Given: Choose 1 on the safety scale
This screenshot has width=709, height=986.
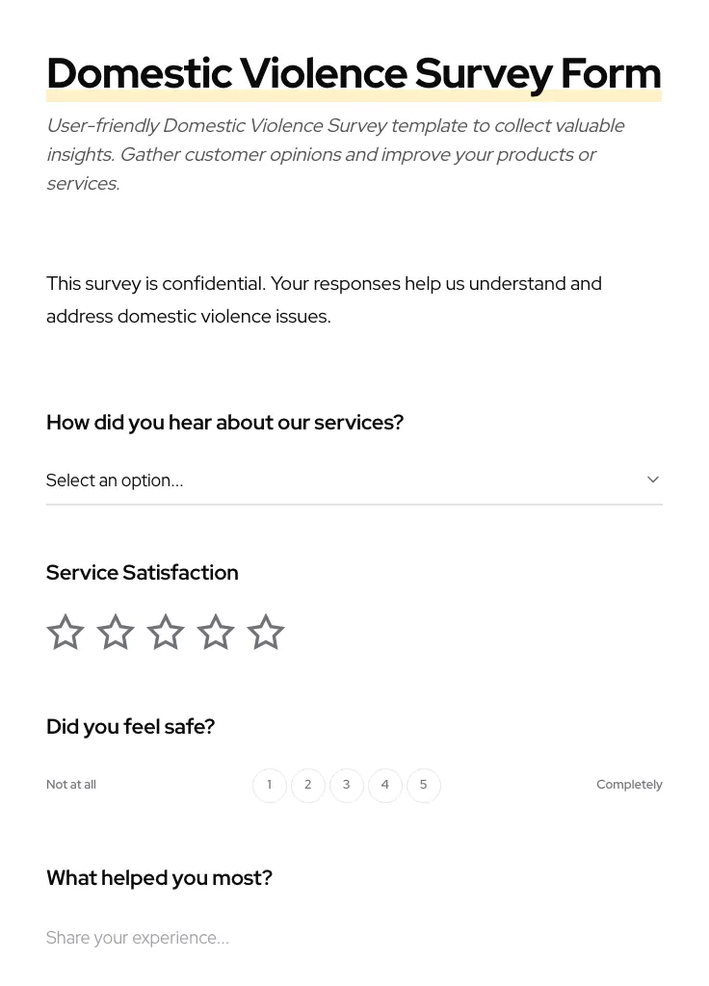Looking at the screenshot, I should (270, 786).
